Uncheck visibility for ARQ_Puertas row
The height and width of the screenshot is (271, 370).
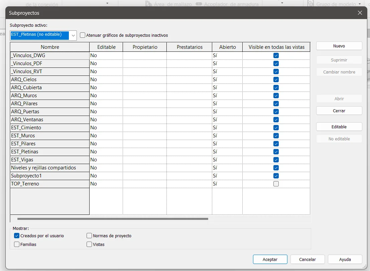(276, 112)
